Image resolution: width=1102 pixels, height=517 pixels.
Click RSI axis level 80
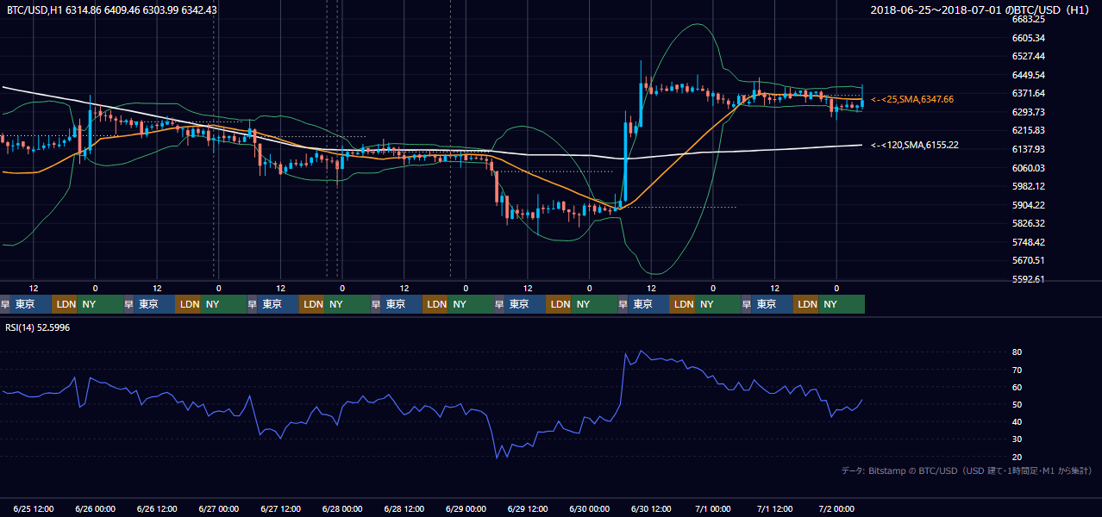coord(1017,352)
